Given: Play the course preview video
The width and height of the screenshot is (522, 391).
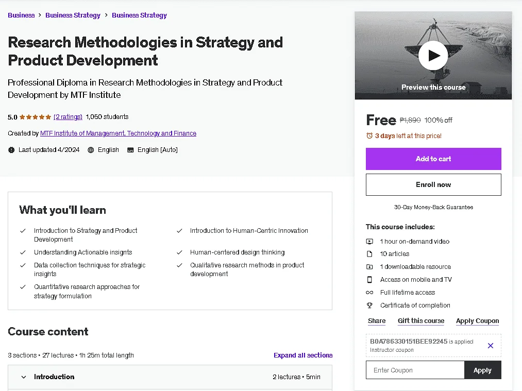Looking at the screenshot, I should 433,55.
